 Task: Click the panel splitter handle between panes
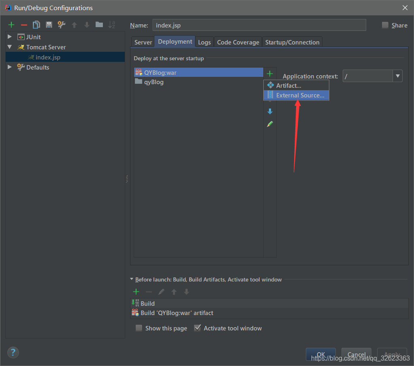[127, 179]
